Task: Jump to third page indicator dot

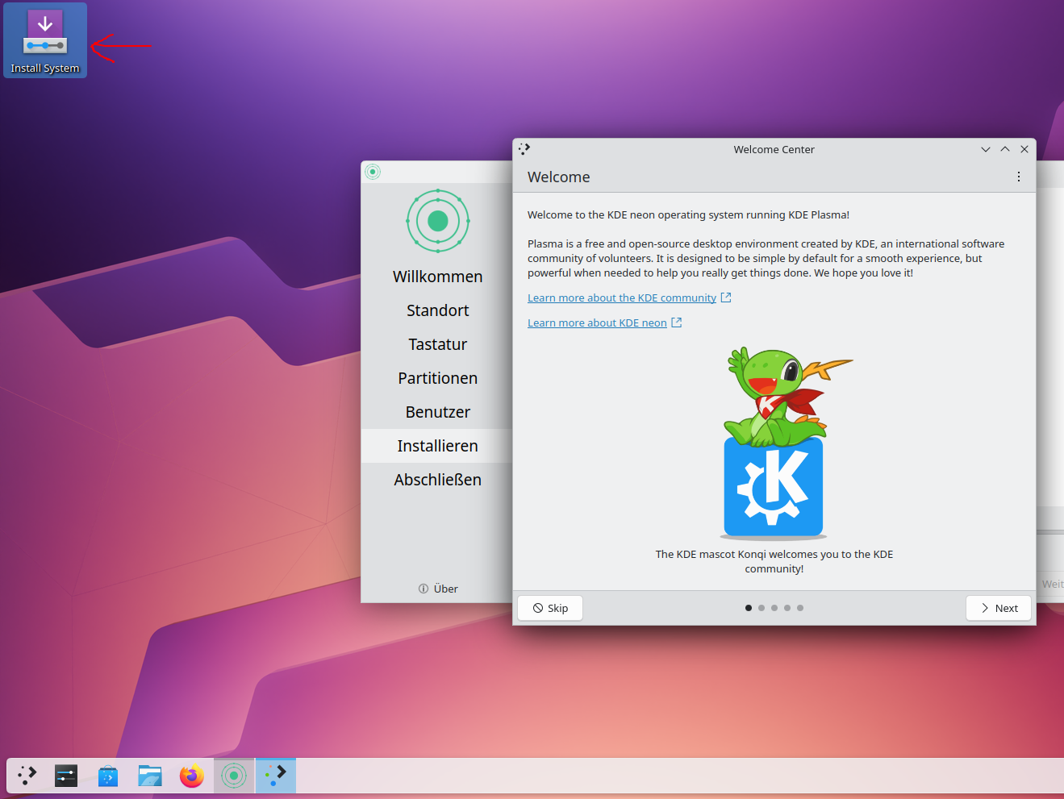Action: (x=774, y=608)
